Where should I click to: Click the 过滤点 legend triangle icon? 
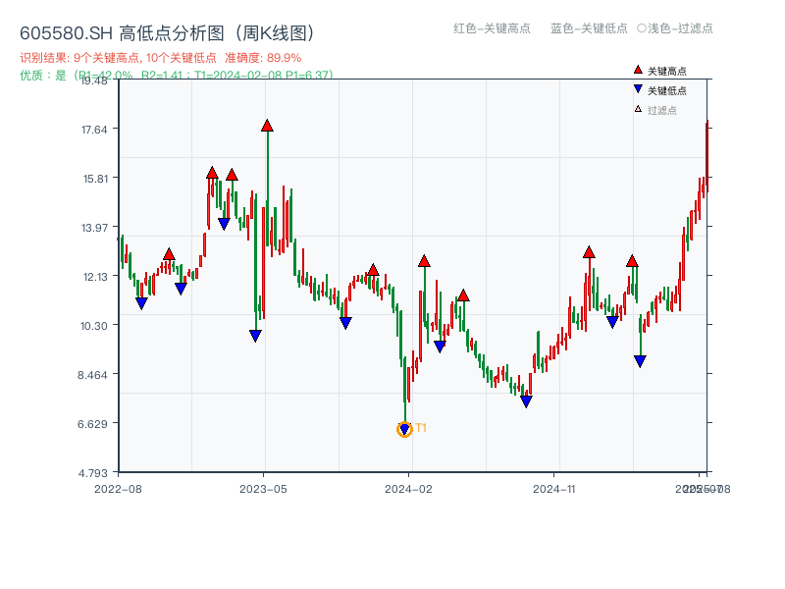point(638,108)
